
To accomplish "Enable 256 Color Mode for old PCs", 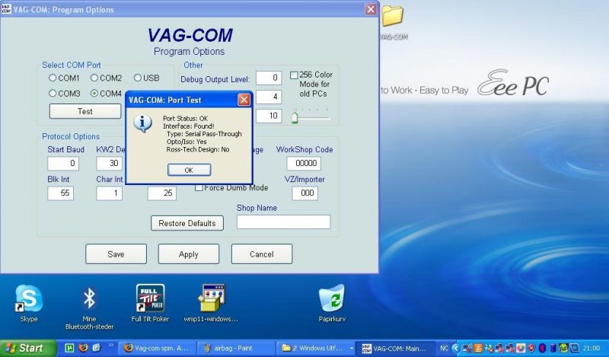I will point(295,75).
